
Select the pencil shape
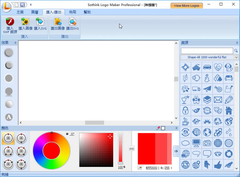pos(229,100)
